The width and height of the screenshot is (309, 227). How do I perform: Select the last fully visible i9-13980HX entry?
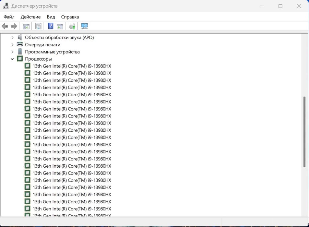[x=72, y=209]
